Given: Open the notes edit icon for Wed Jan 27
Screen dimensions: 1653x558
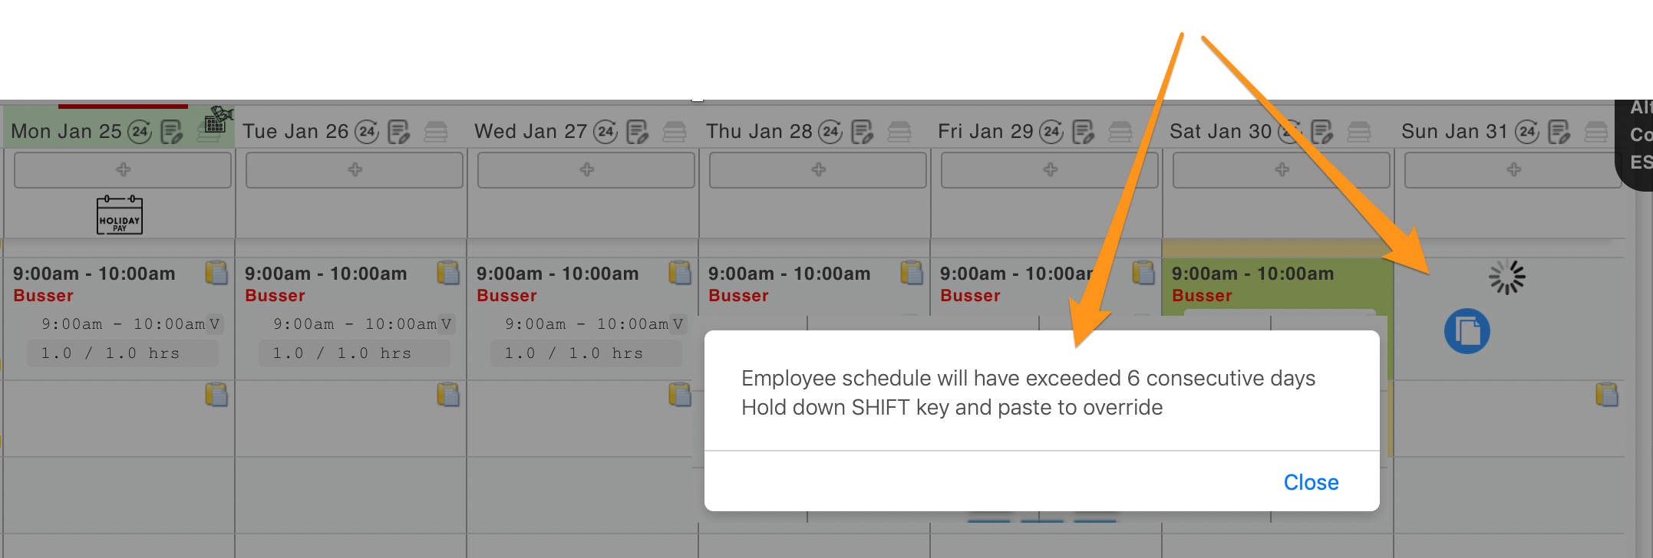Looking at the screenshot, I should pos(637,132).
